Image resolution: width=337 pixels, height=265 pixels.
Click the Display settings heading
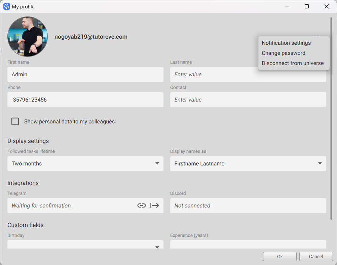28,141
